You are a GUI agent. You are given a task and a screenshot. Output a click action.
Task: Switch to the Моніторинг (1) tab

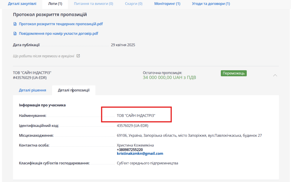pyautogui.click(x=167, y=4)
